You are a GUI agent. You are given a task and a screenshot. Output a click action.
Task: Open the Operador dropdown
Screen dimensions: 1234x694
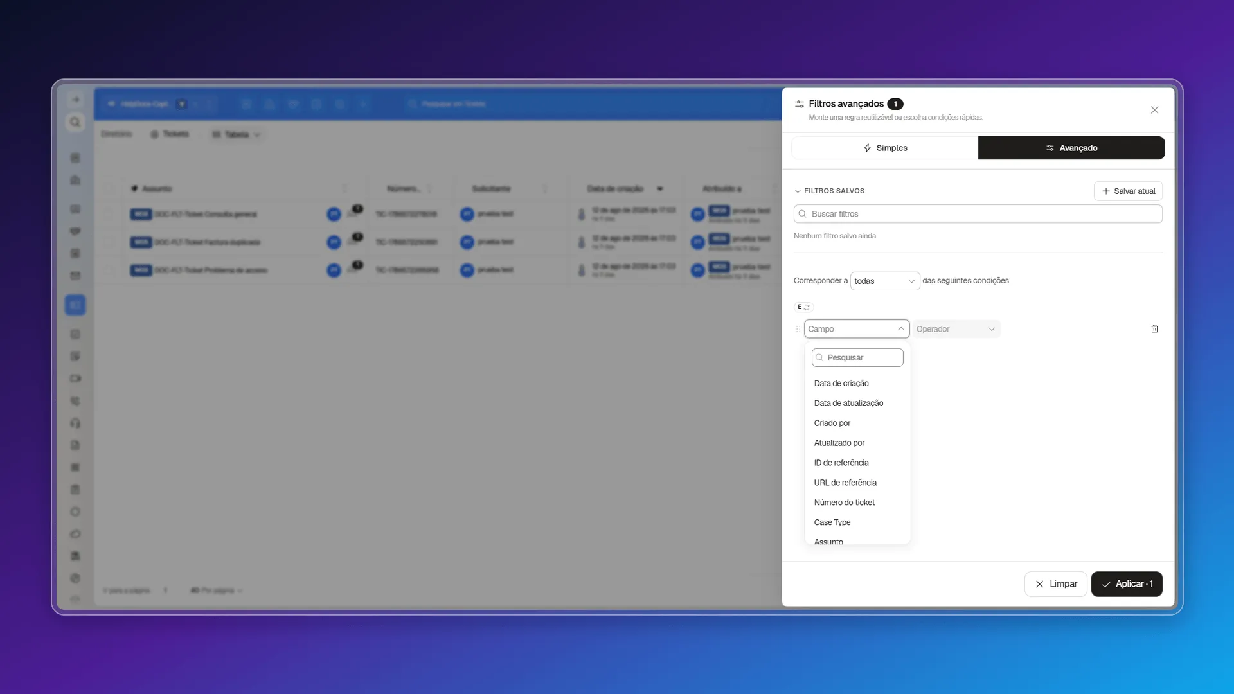tap(956, 329)
